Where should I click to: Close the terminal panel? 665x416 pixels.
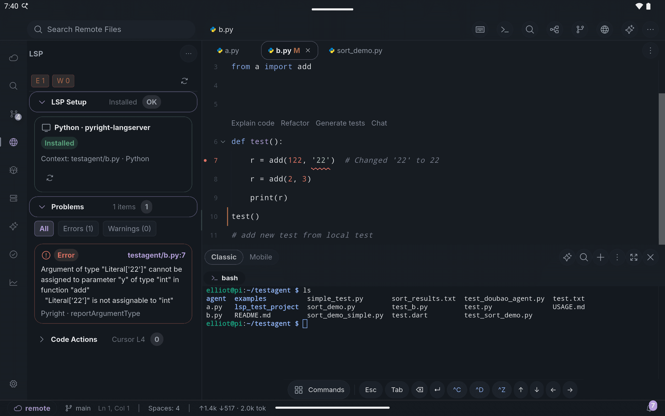650,257
